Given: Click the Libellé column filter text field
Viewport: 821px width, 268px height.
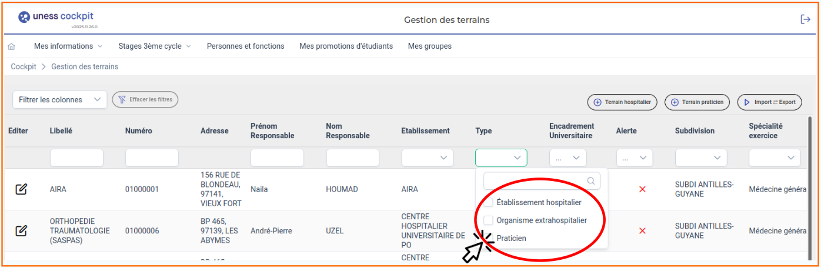Looking at the screenshot, I should pyautogui.click(x=76, y=158).
